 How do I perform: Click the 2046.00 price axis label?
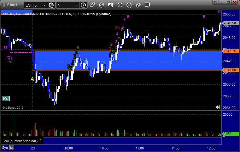(x=229, y=38)
